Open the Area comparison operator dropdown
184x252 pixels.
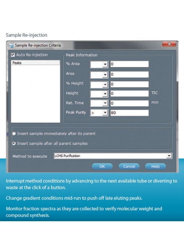99,75
